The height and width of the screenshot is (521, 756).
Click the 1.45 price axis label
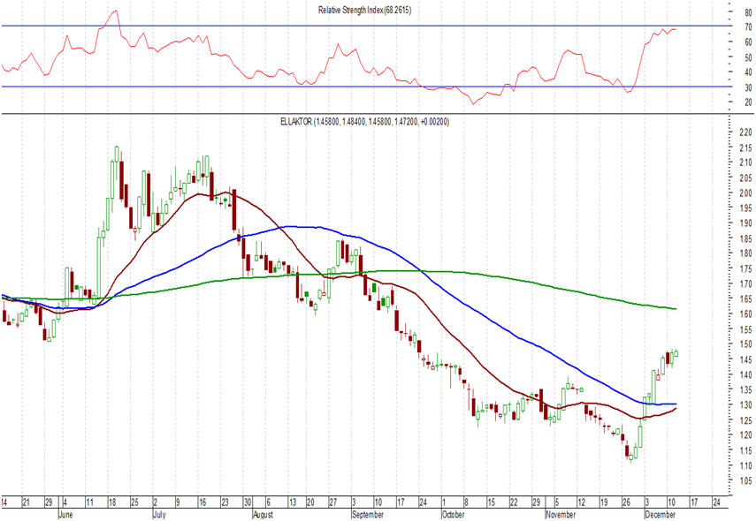click(745, 359)
